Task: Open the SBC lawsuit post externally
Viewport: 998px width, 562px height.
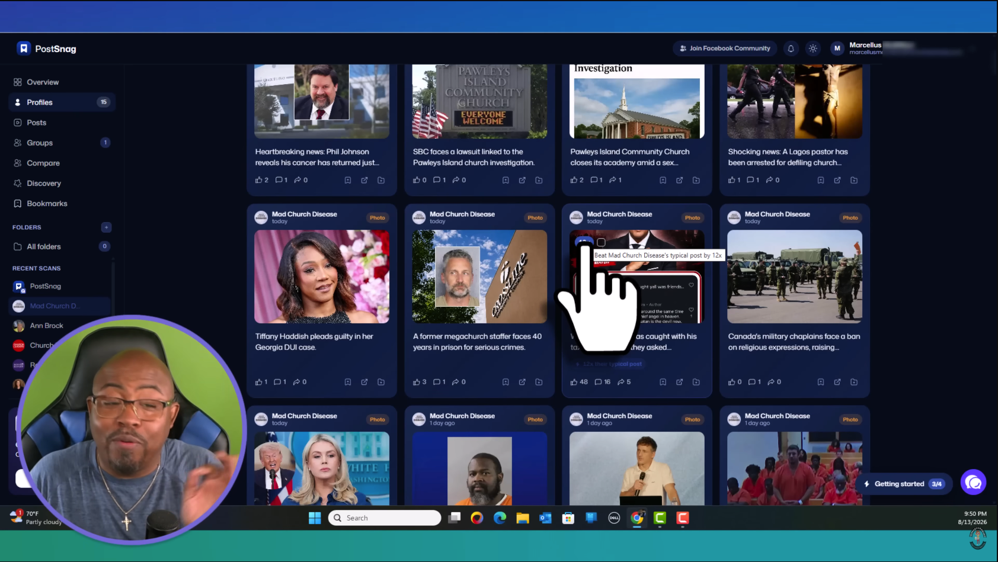Action: coord(522,180)
